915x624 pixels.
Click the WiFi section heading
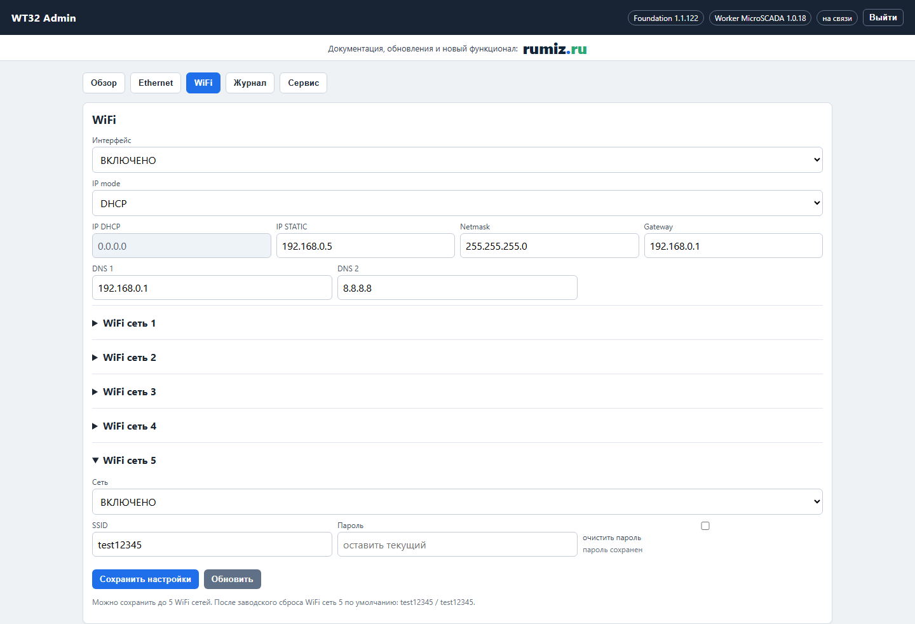tap(104, 119)
